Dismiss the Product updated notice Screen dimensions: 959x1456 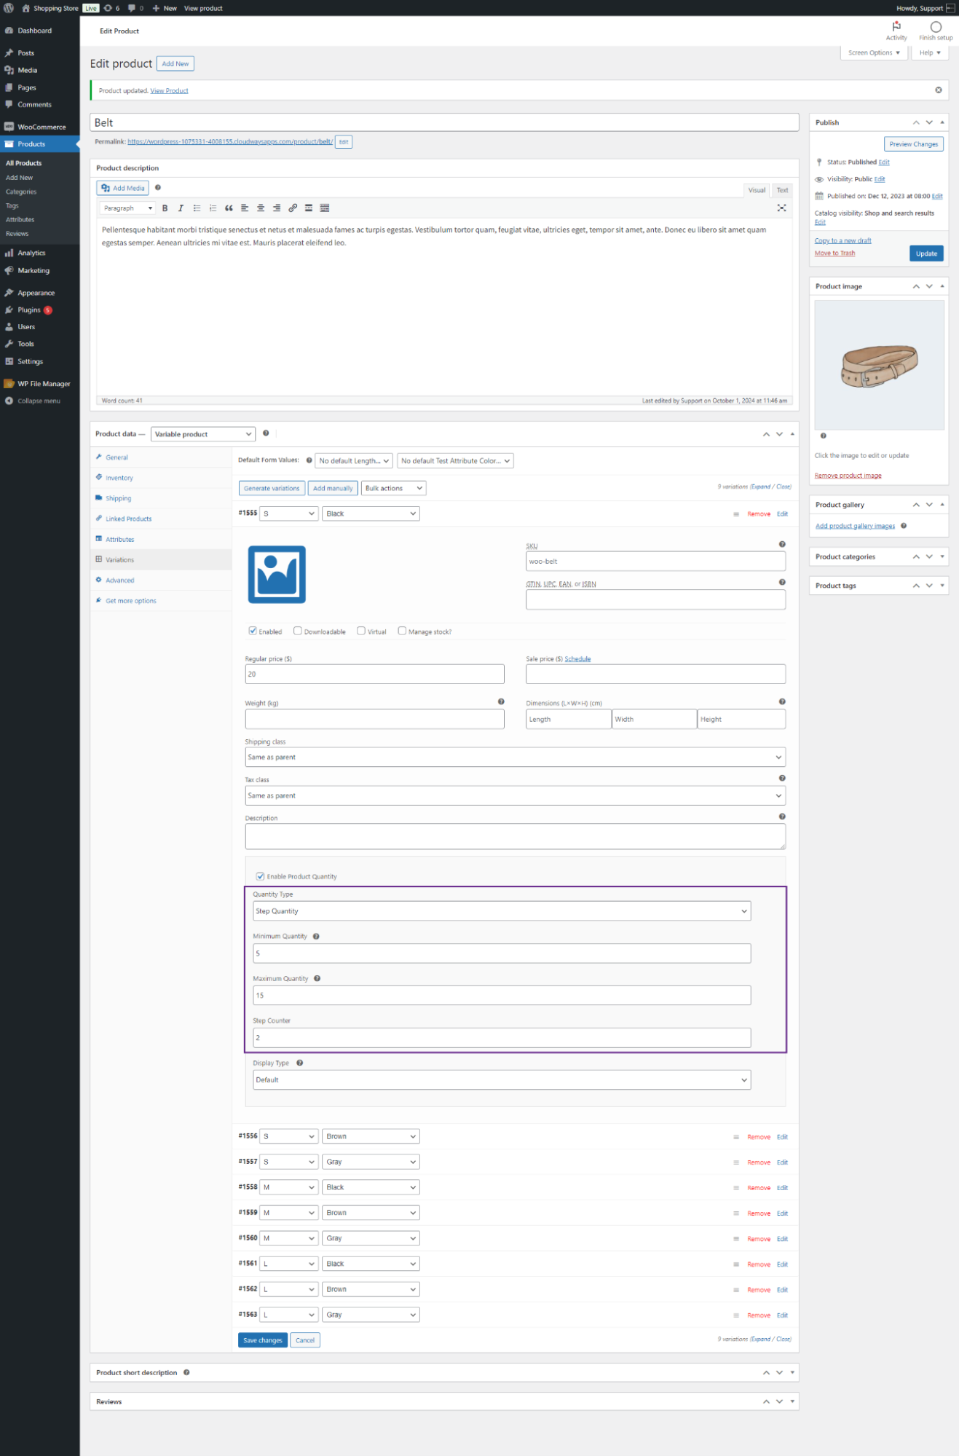[x=938, y=90]
